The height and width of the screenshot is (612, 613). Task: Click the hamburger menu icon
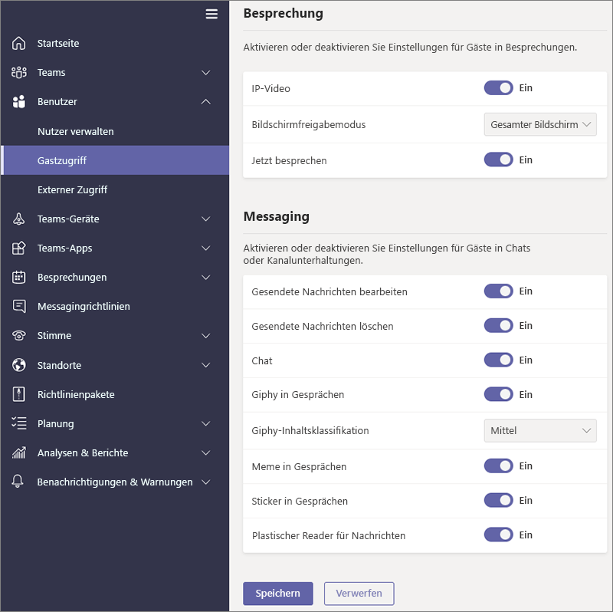tap(211, 14)
